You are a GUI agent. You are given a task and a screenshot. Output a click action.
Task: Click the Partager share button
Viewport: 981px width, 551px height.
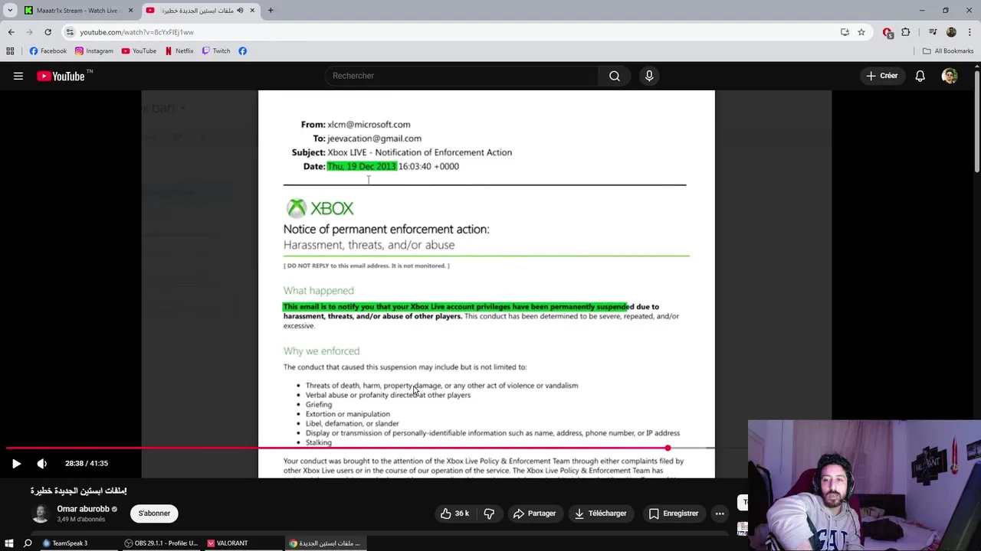pos(534,514)
